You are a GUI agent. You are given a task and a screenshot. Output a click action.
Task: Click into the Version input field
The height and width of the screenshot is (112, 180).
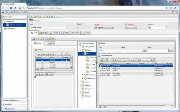coord(157,28)
